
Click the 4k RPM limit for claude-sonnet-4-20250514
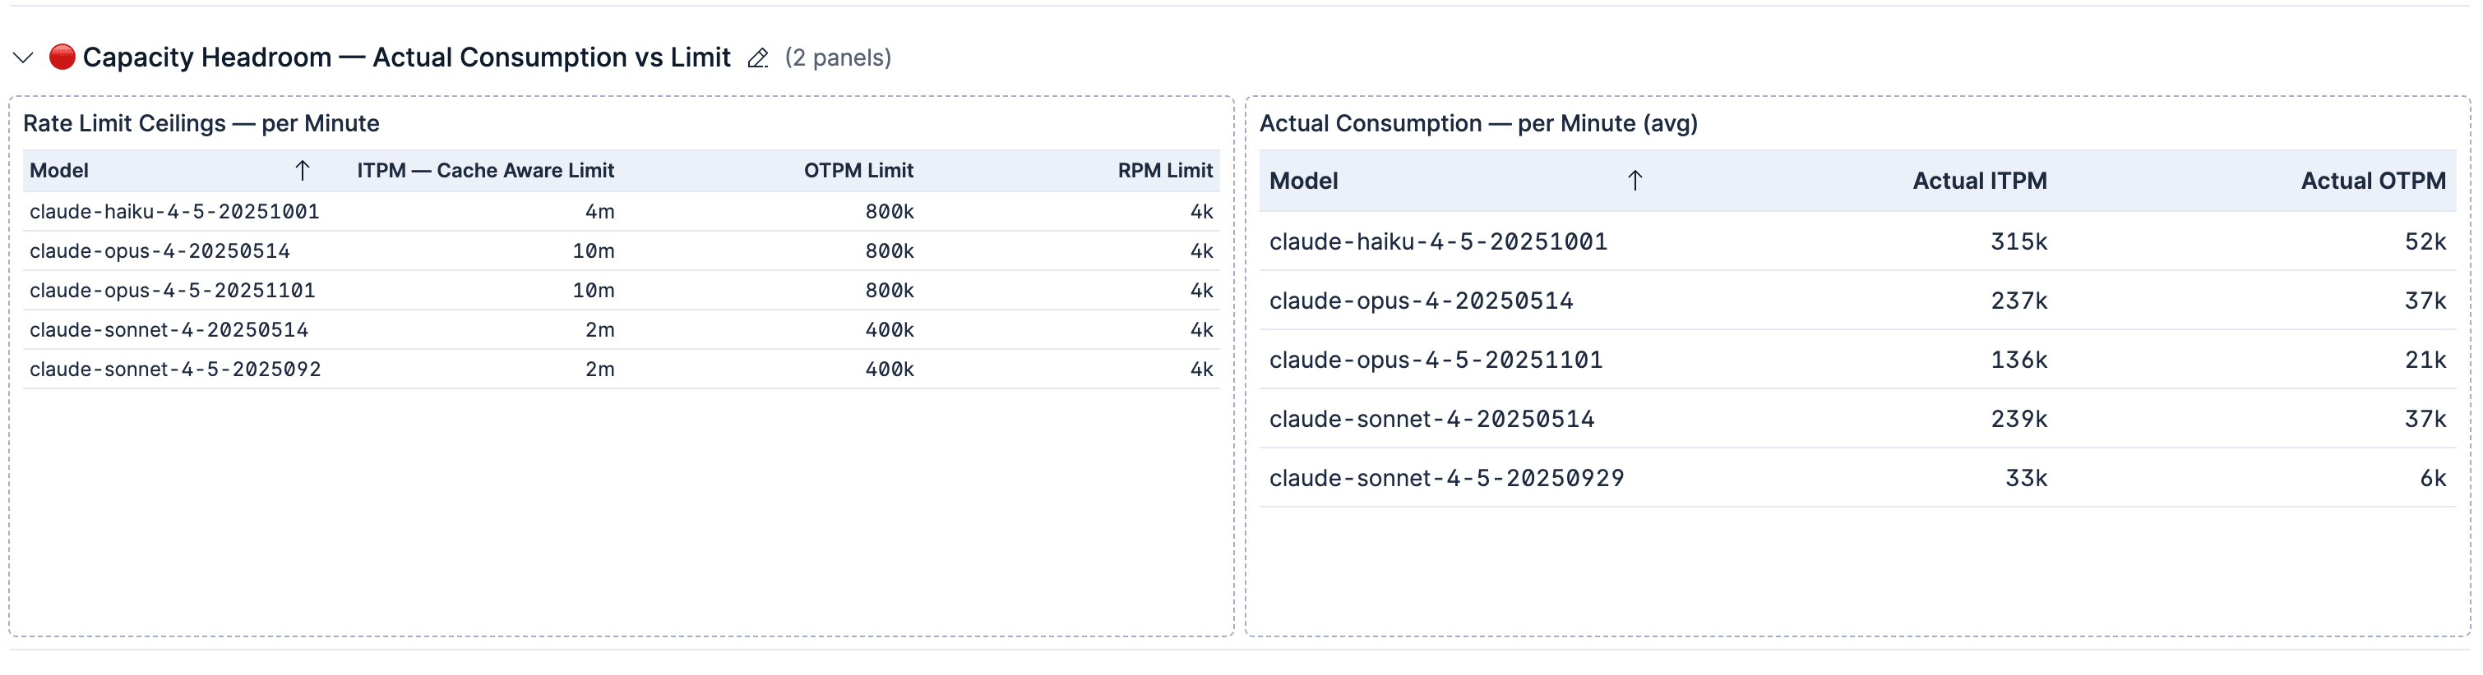(x=1201, y=329)
